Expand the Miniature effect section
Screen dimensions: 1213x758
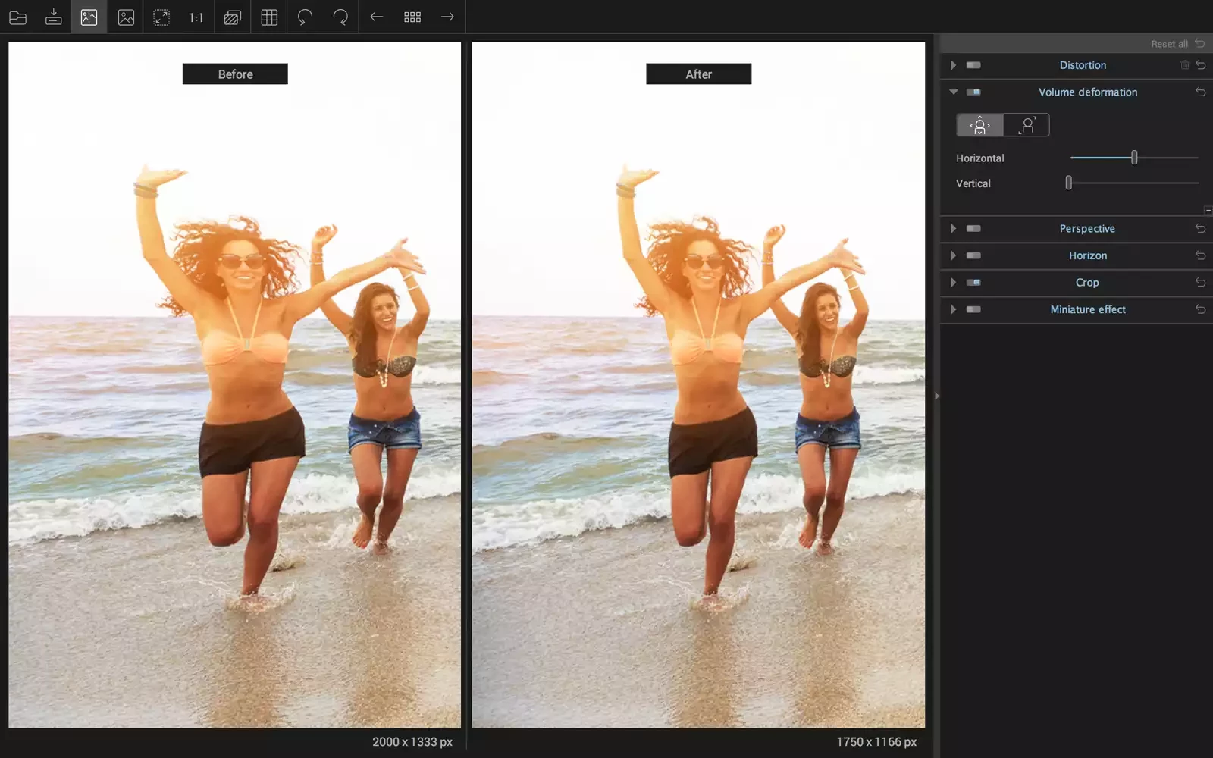pyautogui.click(x=953, y=310)
